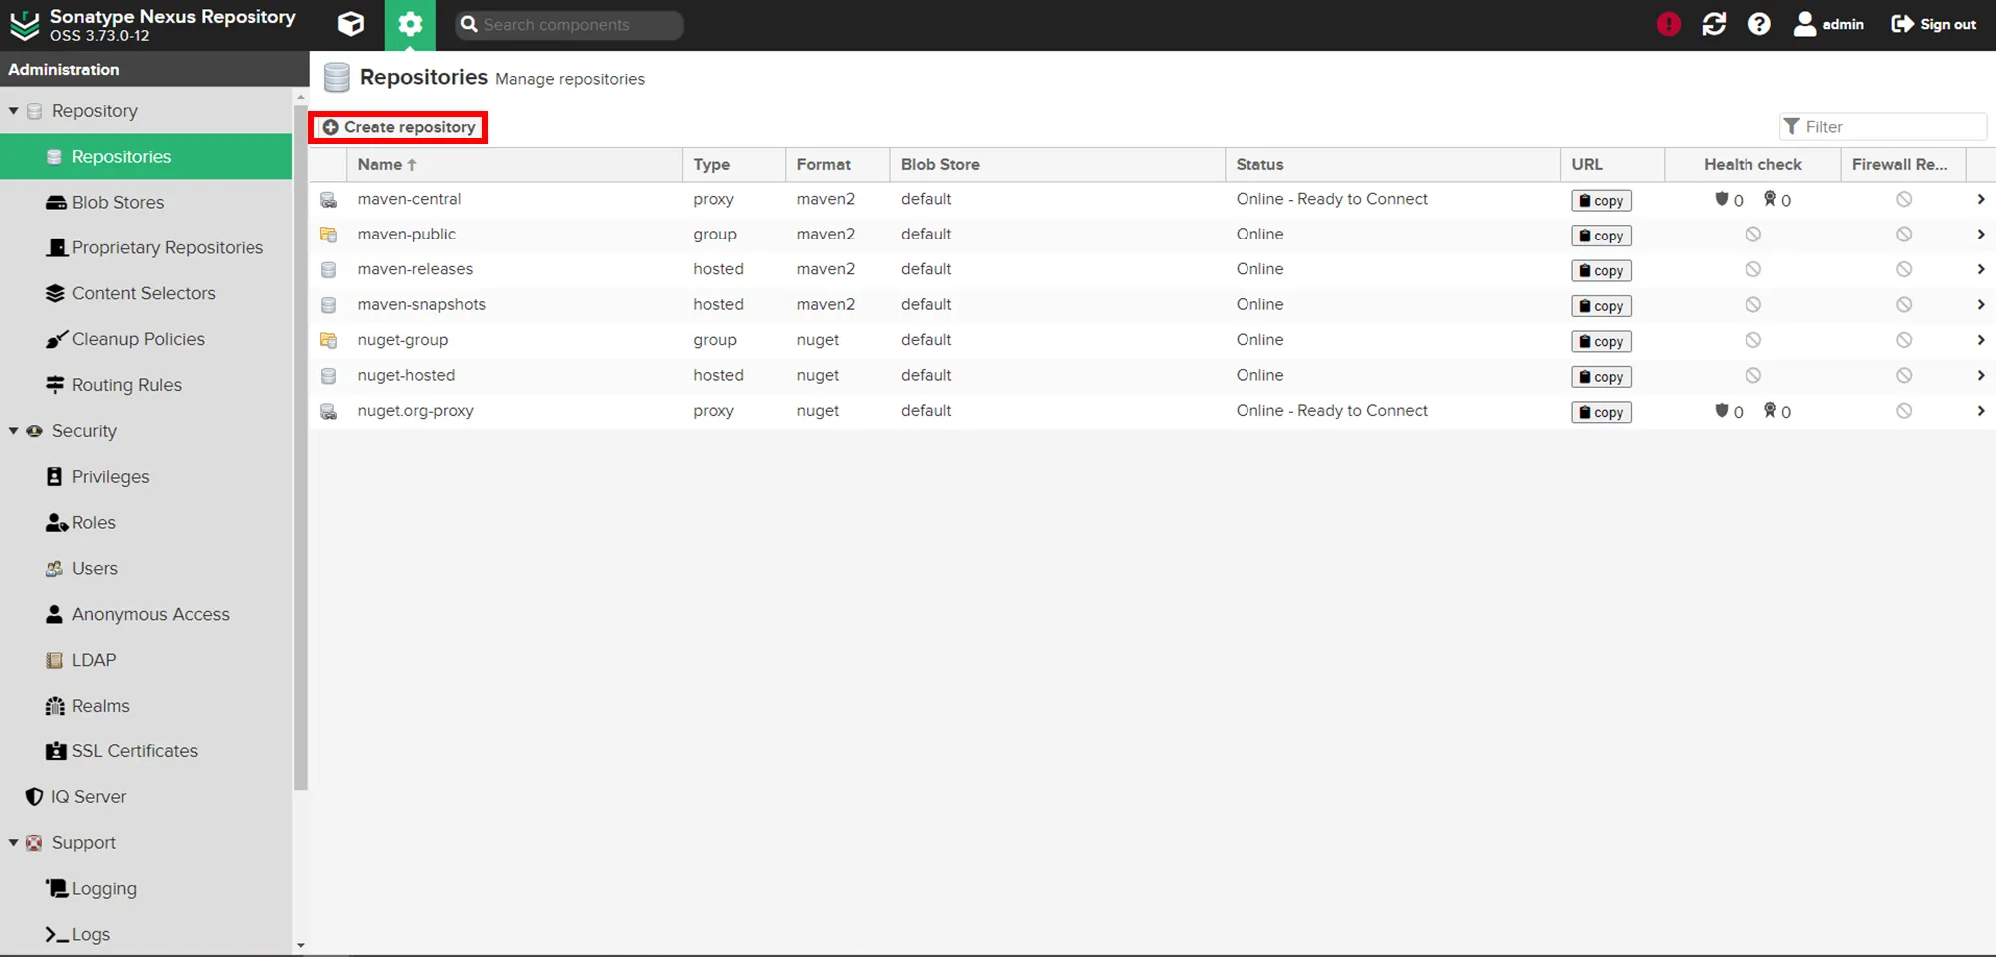Open LDAP settings

pos(81,660)
